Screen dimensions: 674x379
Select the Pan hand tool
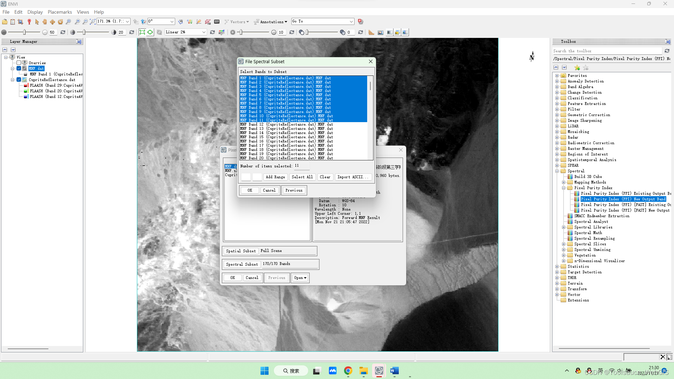pos(45,22)
